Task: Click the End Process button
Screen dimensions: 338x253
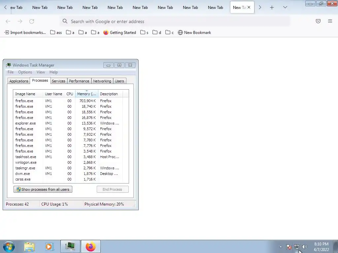Action: pos(113,189)
